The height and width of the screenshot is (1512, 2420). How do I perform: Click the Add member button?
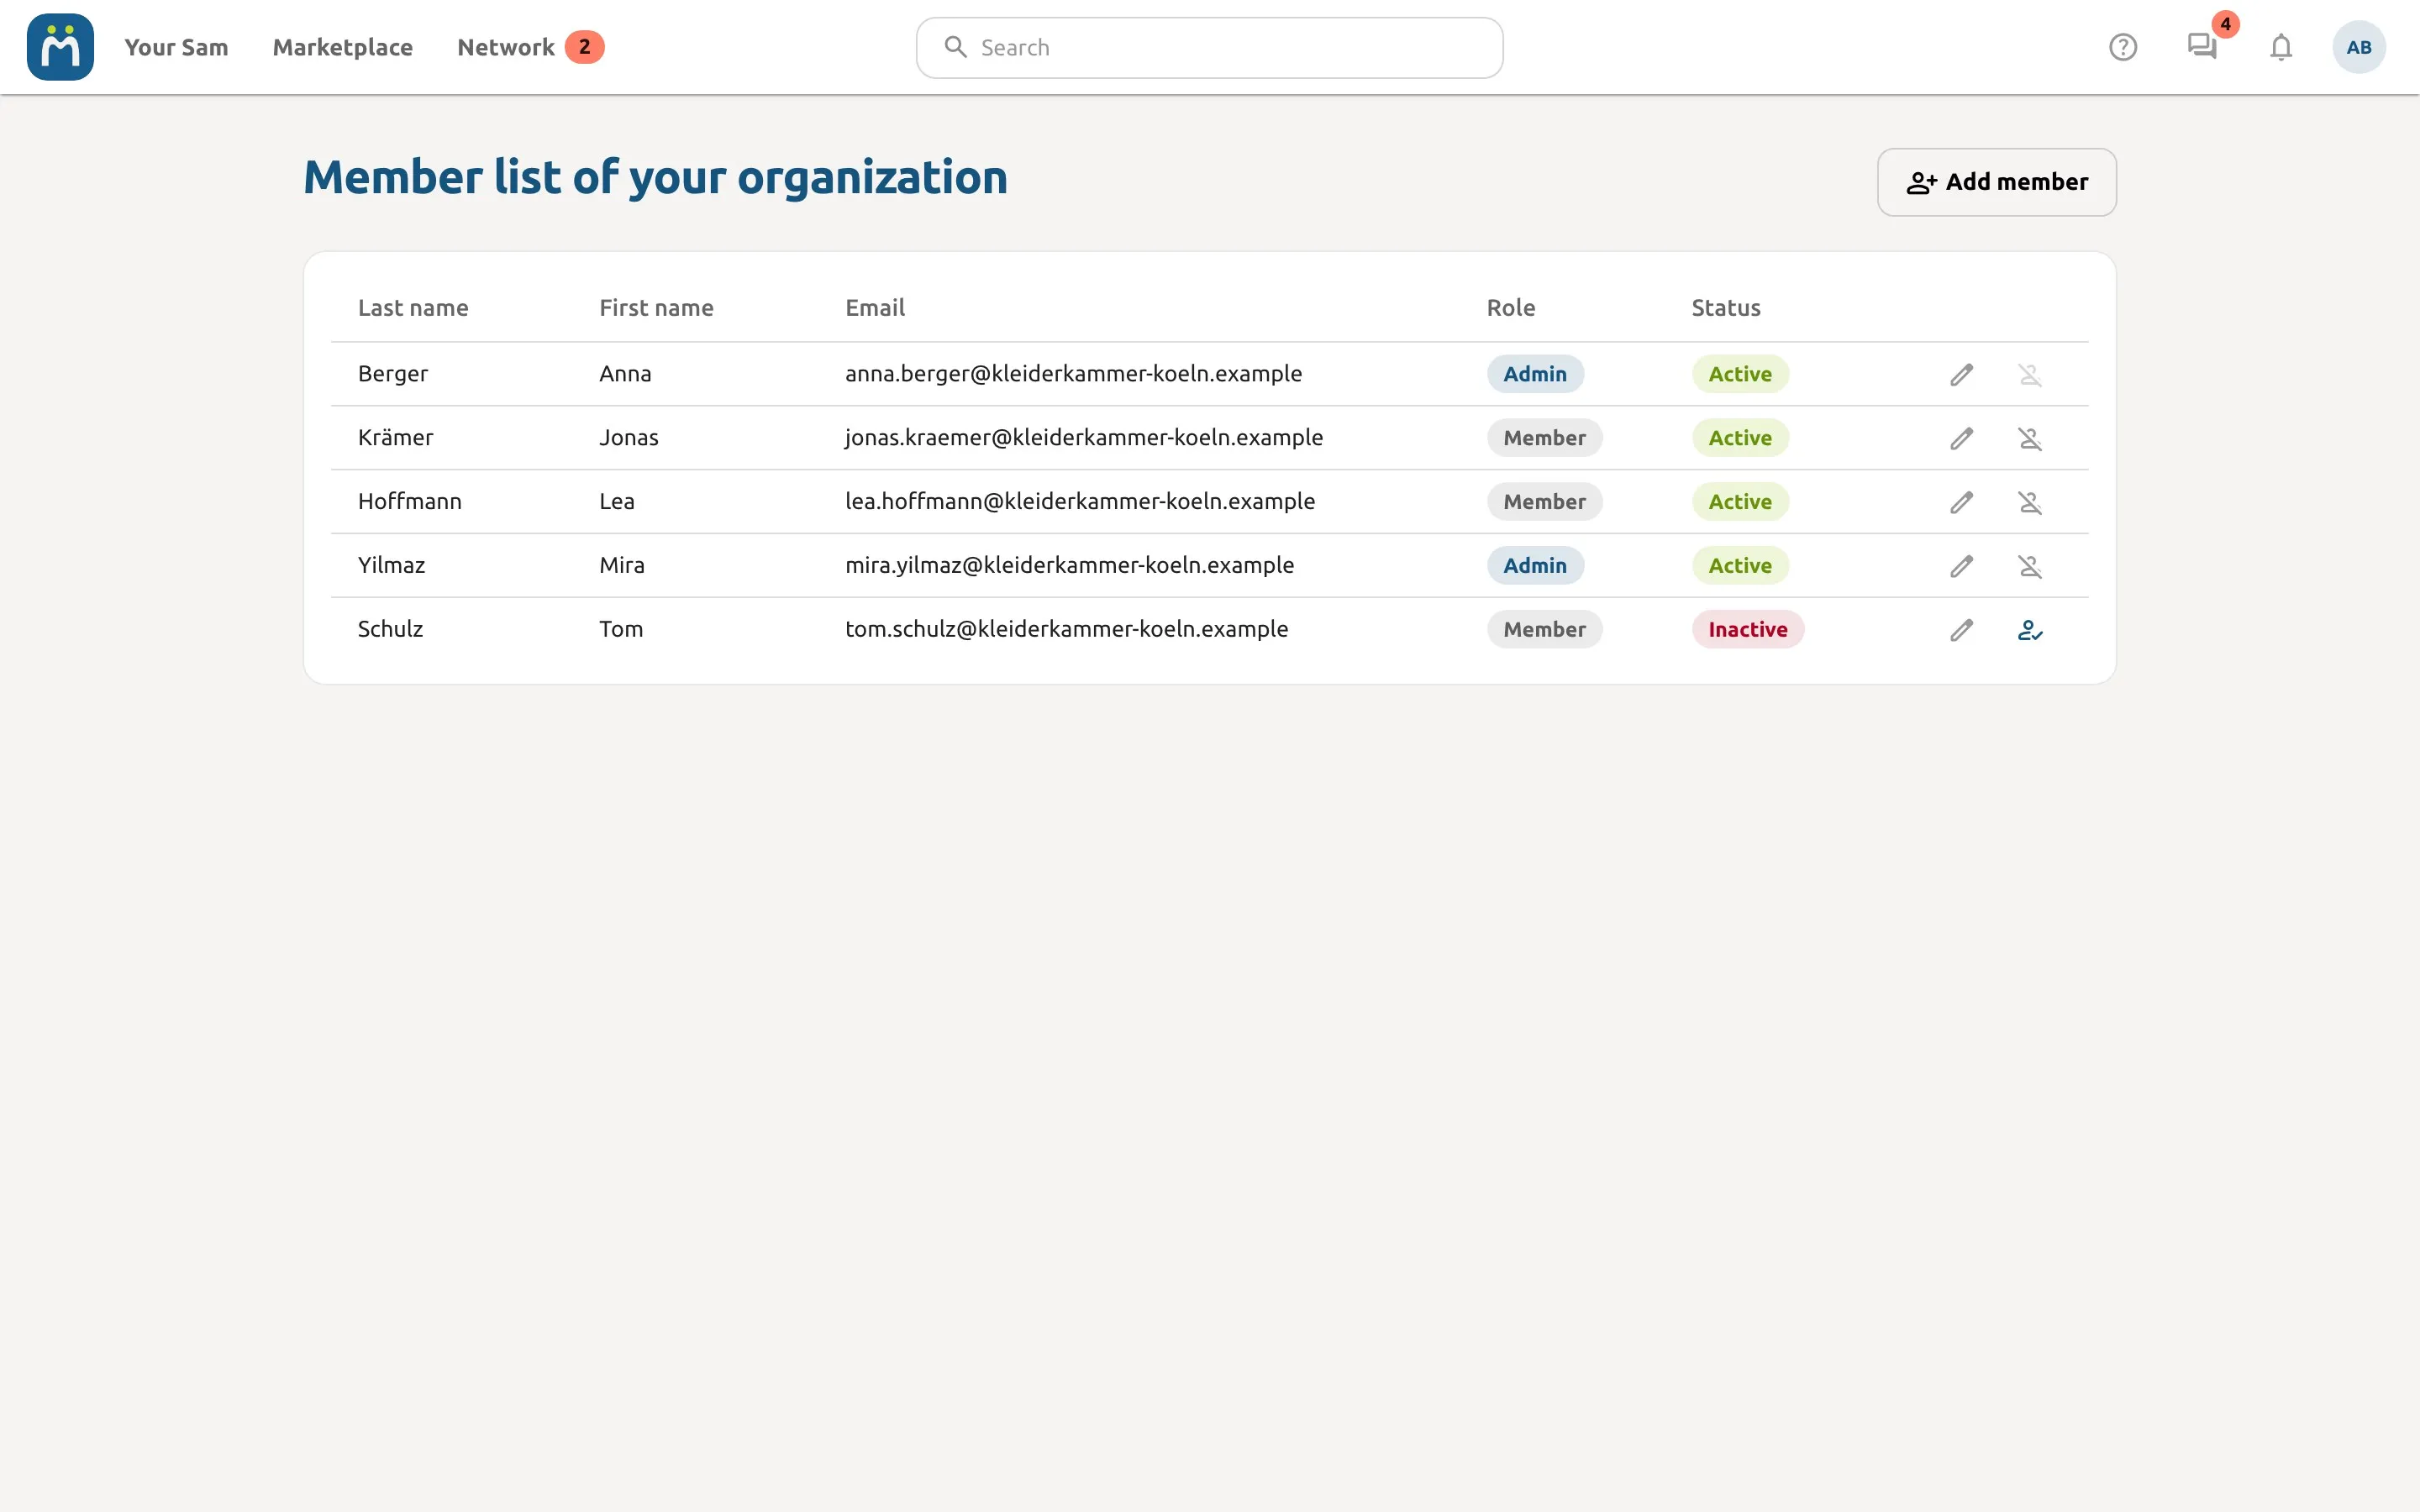pos(1997,182)
